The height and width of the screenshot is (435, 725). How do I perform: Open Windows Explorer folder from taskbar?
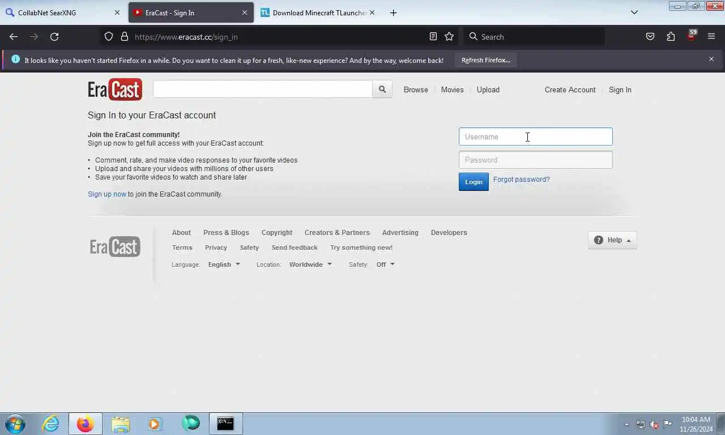[x=121, y=424]
